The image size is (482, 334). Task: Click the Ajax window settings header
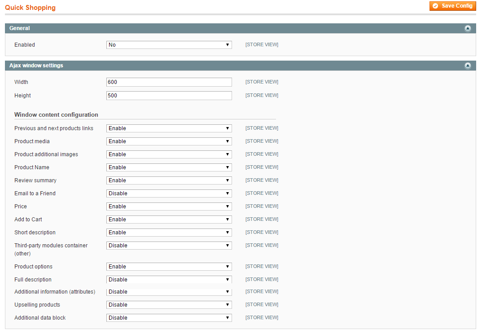pyautogui.click(x=241, y=66)
